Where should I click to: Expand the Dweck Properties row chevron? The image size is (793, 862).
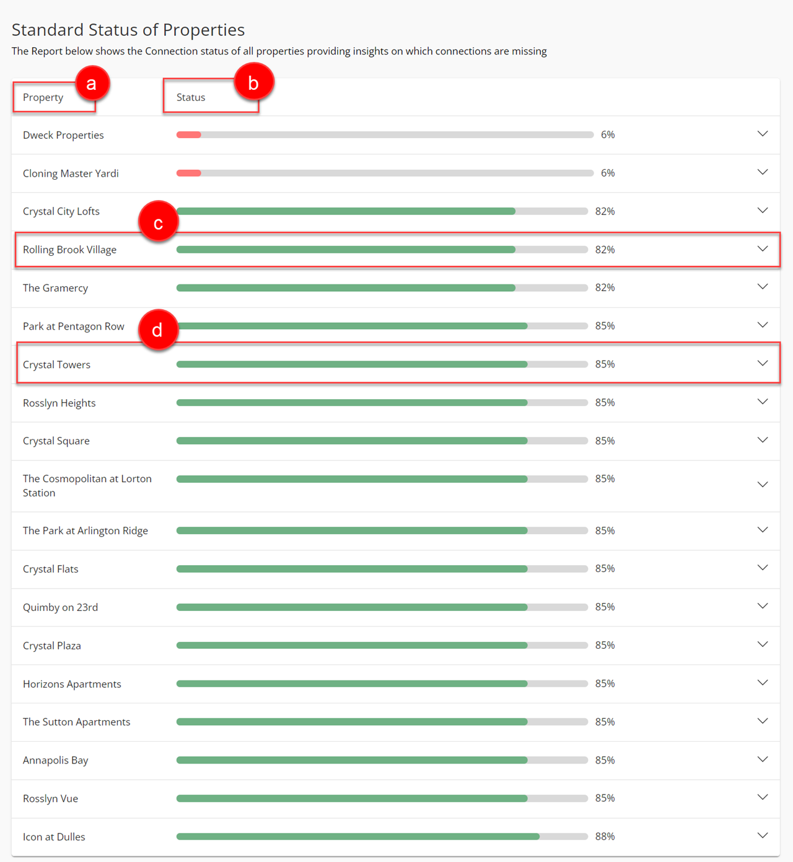(x=763, y=134)
